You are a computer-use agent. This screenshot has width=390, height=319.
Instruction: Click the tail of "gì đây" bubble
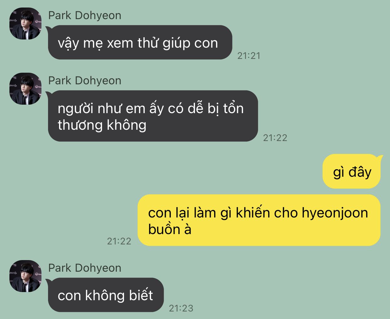pyautogui.click(x=380, y=157)
